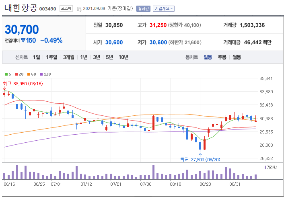This screenshot has width=284, height=197.
Task: Click the stock code 003490
Action: click(47, 9)
